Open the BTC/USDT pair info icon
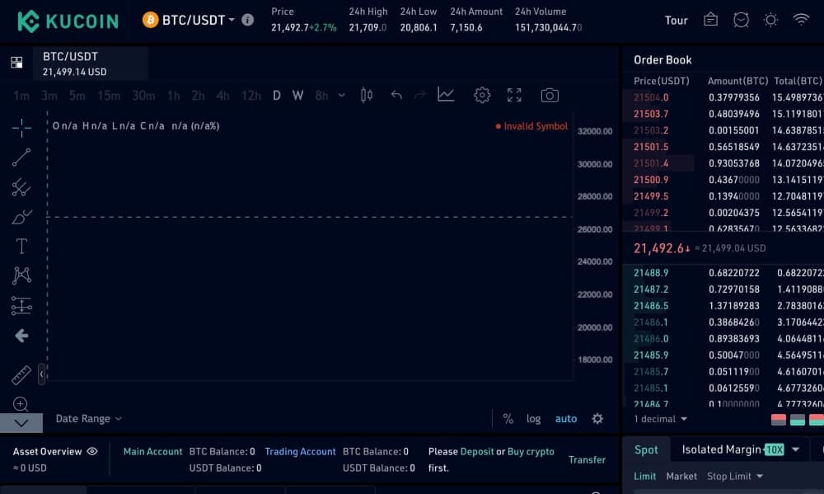824x494 pixels. pyautogui.click(x=247, y=20)
